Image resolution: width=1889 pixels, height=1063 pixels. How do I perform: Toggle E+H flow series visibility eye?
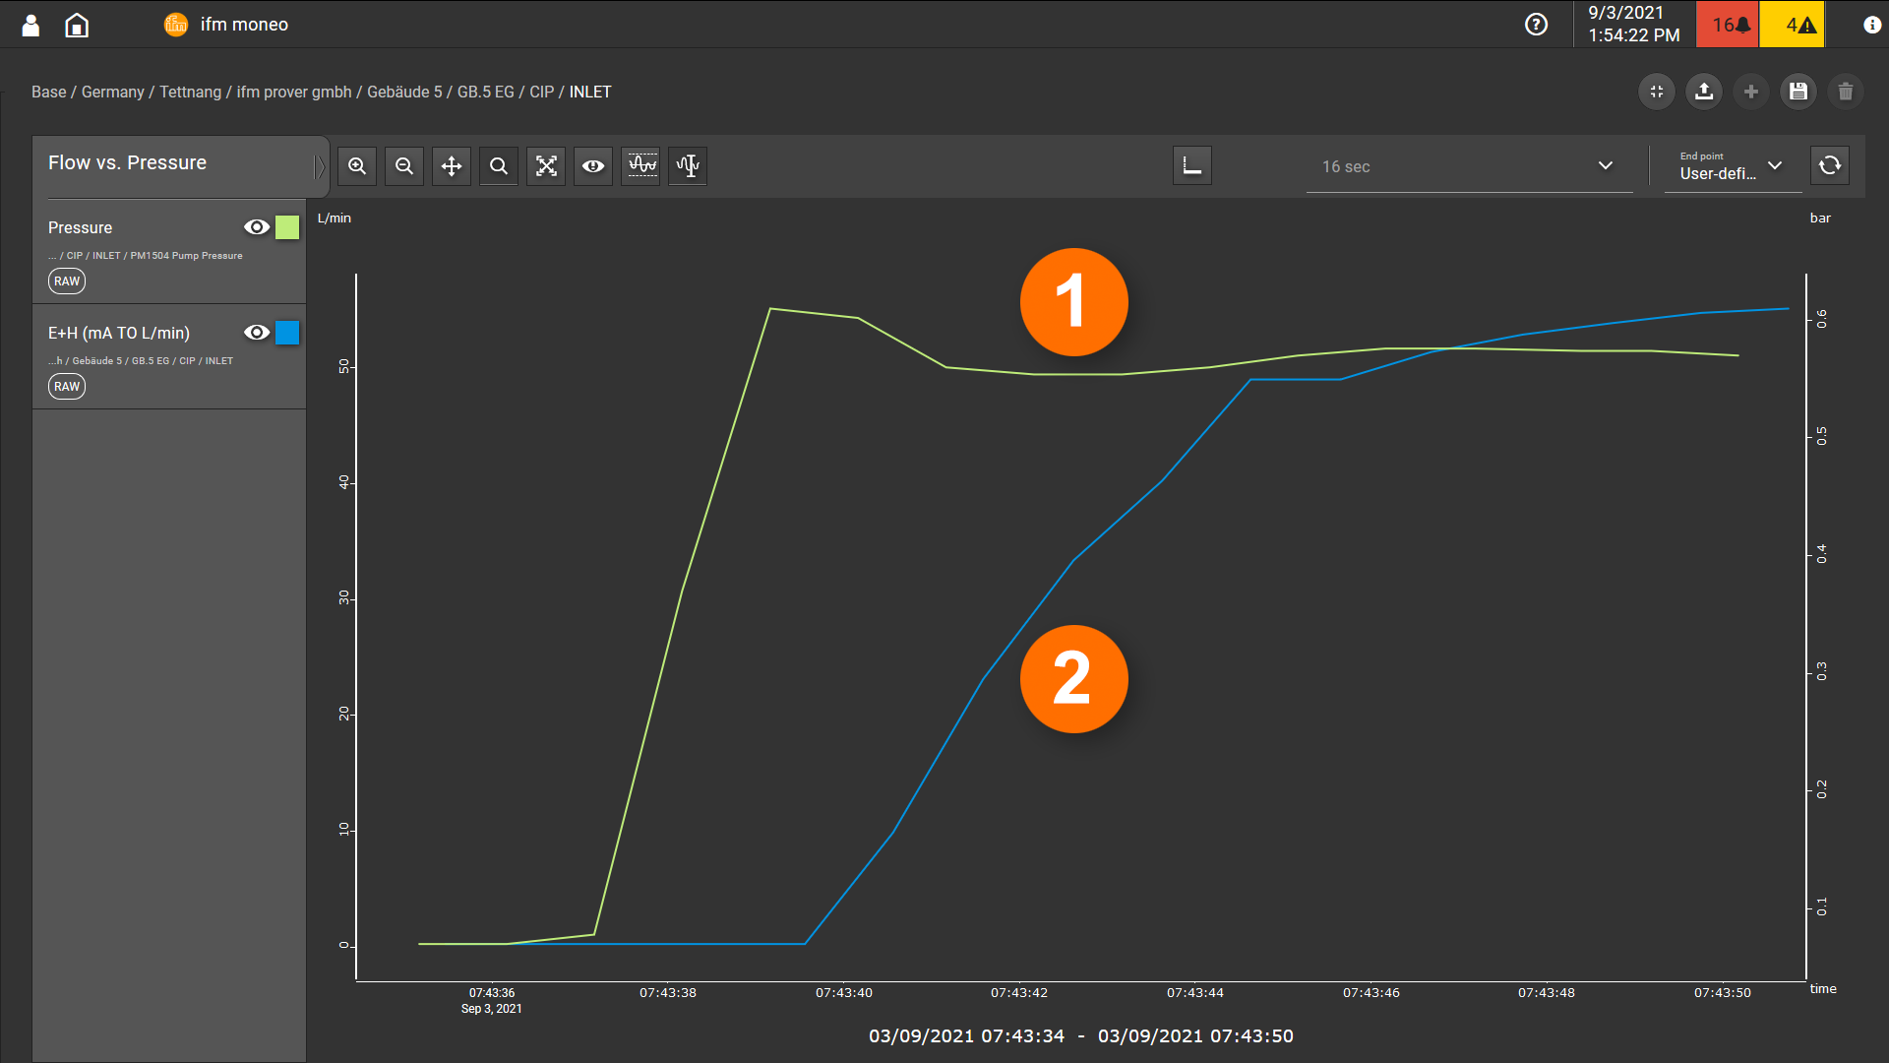257,333
